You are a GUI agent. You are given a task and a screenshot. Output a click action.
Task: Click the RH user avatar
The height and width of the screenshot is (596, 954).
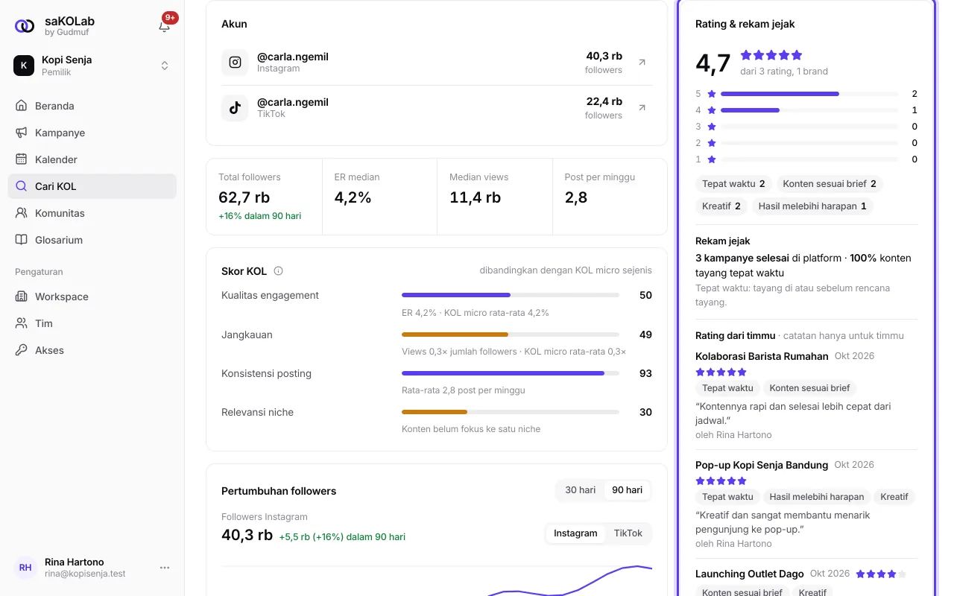click(x=25, y=568)
